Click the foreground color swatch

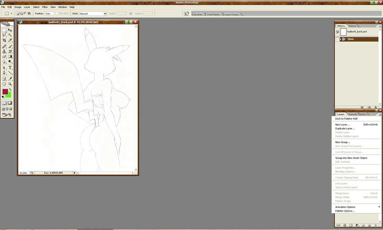(x=5, y=92)
